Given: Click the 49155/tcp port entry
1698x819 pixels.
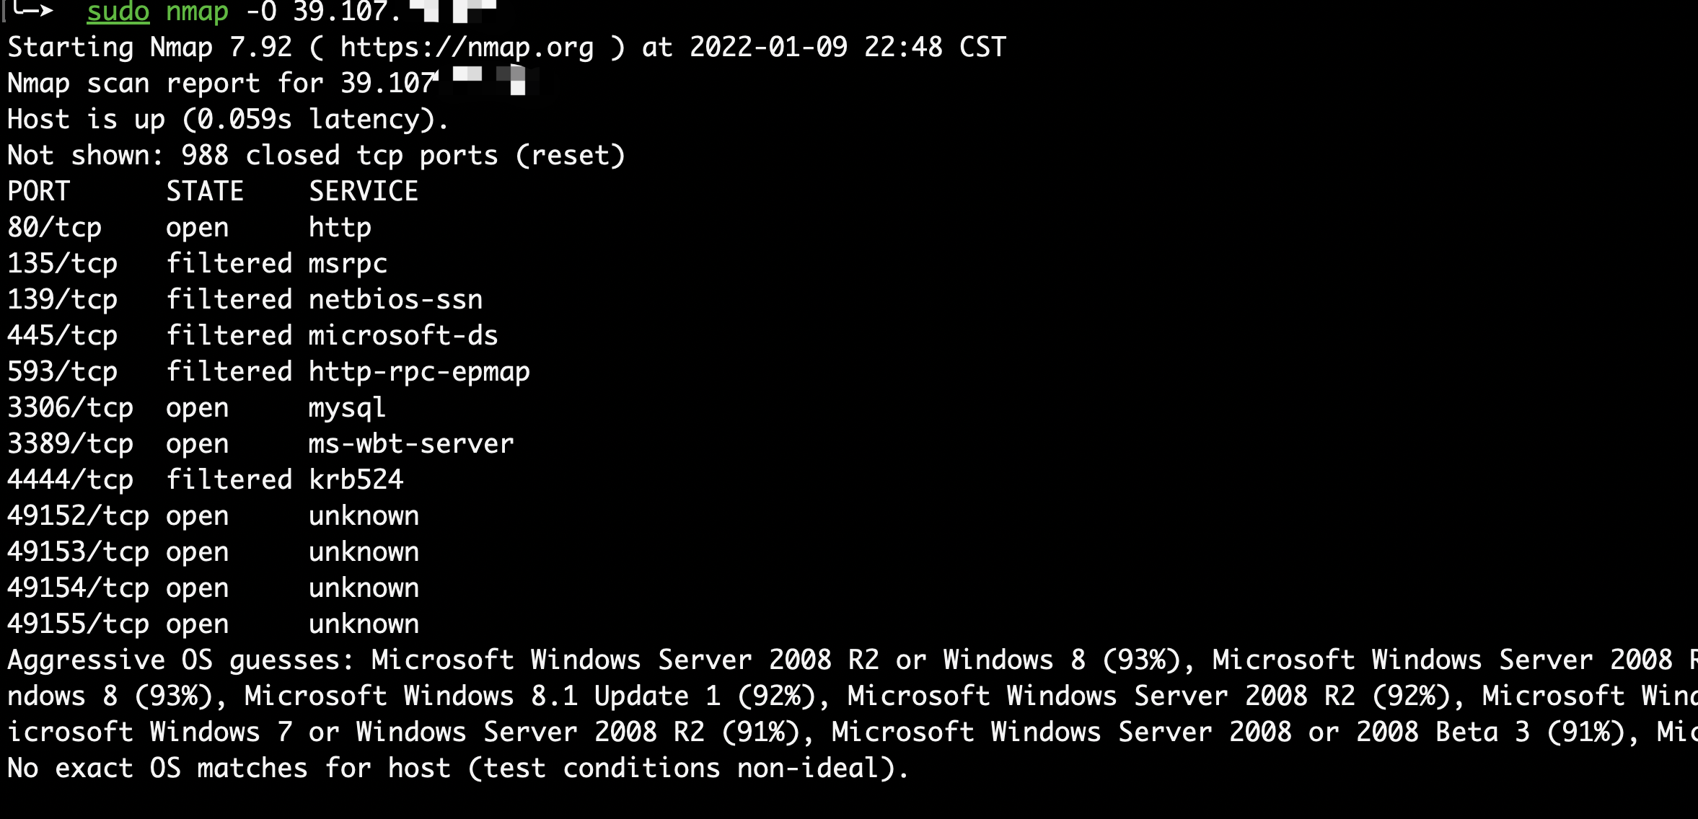Looking at the screenshot, I should point(78,624).
